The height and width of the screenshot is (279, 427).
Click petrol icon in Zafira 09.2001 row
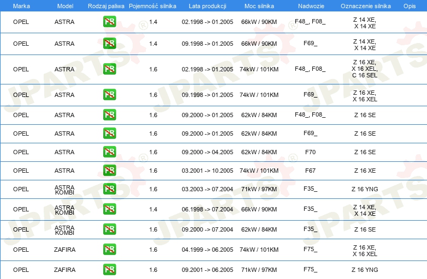click(x=109, y=270)
